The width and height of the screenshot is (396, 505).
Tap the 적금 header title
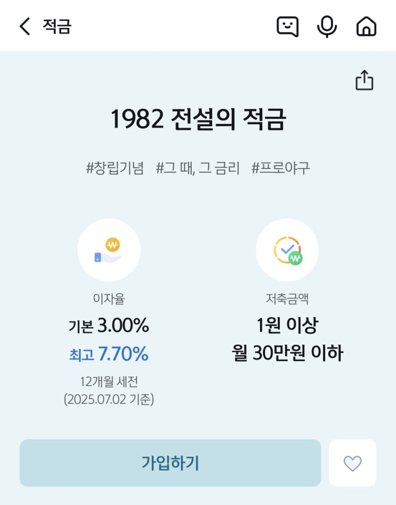point(57,26)
